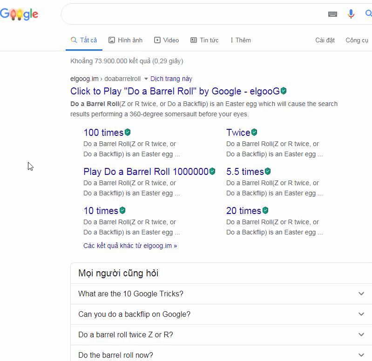372x361 pixels.
Task: Open the Thêm more menu
Action: click(241, 40)
